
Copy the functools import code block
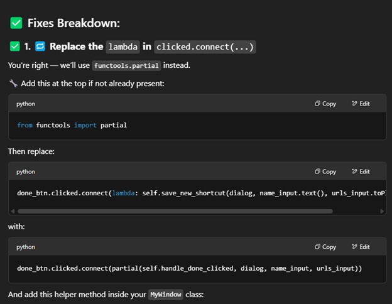coord(325,104)
